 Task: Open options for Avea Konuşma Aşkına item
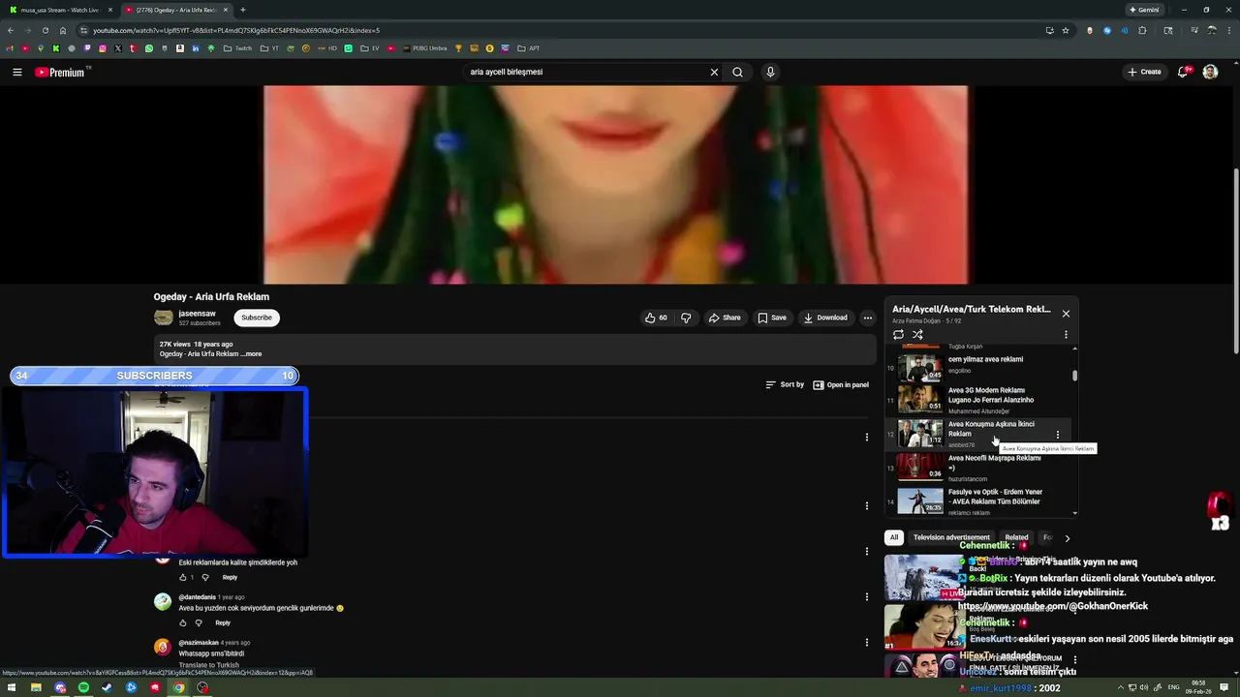(x=1058, y=435)
